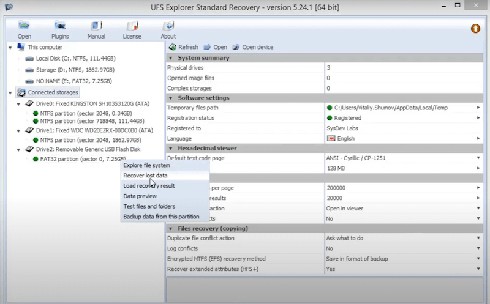The height and width of the screenshot is (304, 490).
Task: Select the Physical drives row
Action: click(x=325, y=68)
